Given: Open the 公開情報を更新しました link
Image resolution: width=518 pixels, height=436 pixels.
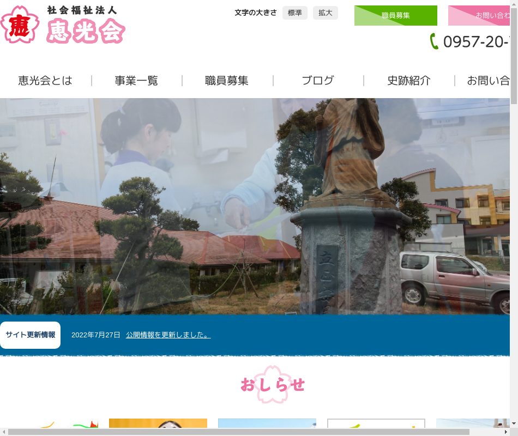Looking at the screenshot, I should pyautogui.click(x=168, y=335).
